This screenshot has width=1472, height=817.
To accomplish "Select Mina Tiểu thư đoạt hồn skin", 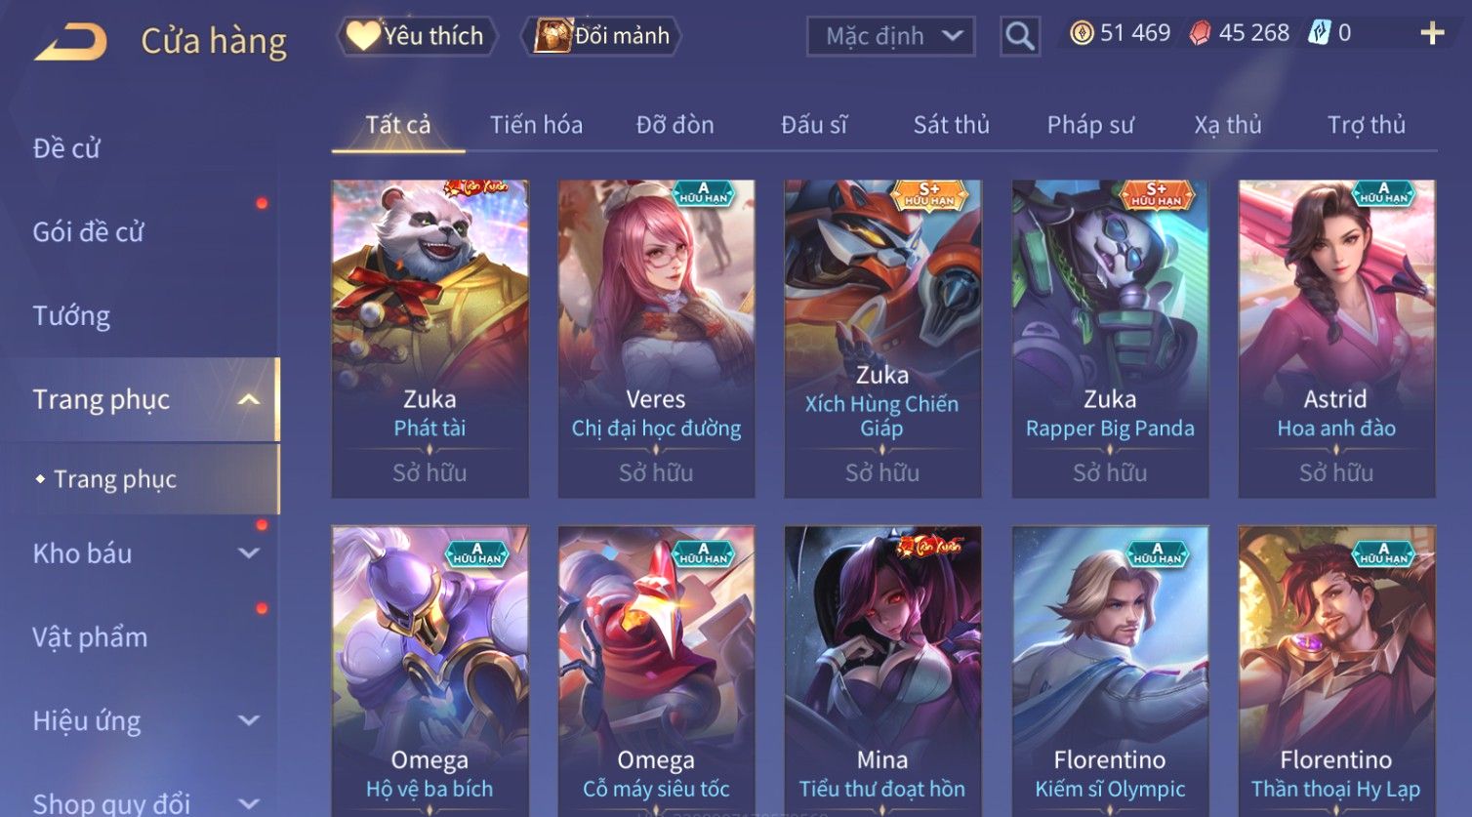I will [x=882, y=671].
